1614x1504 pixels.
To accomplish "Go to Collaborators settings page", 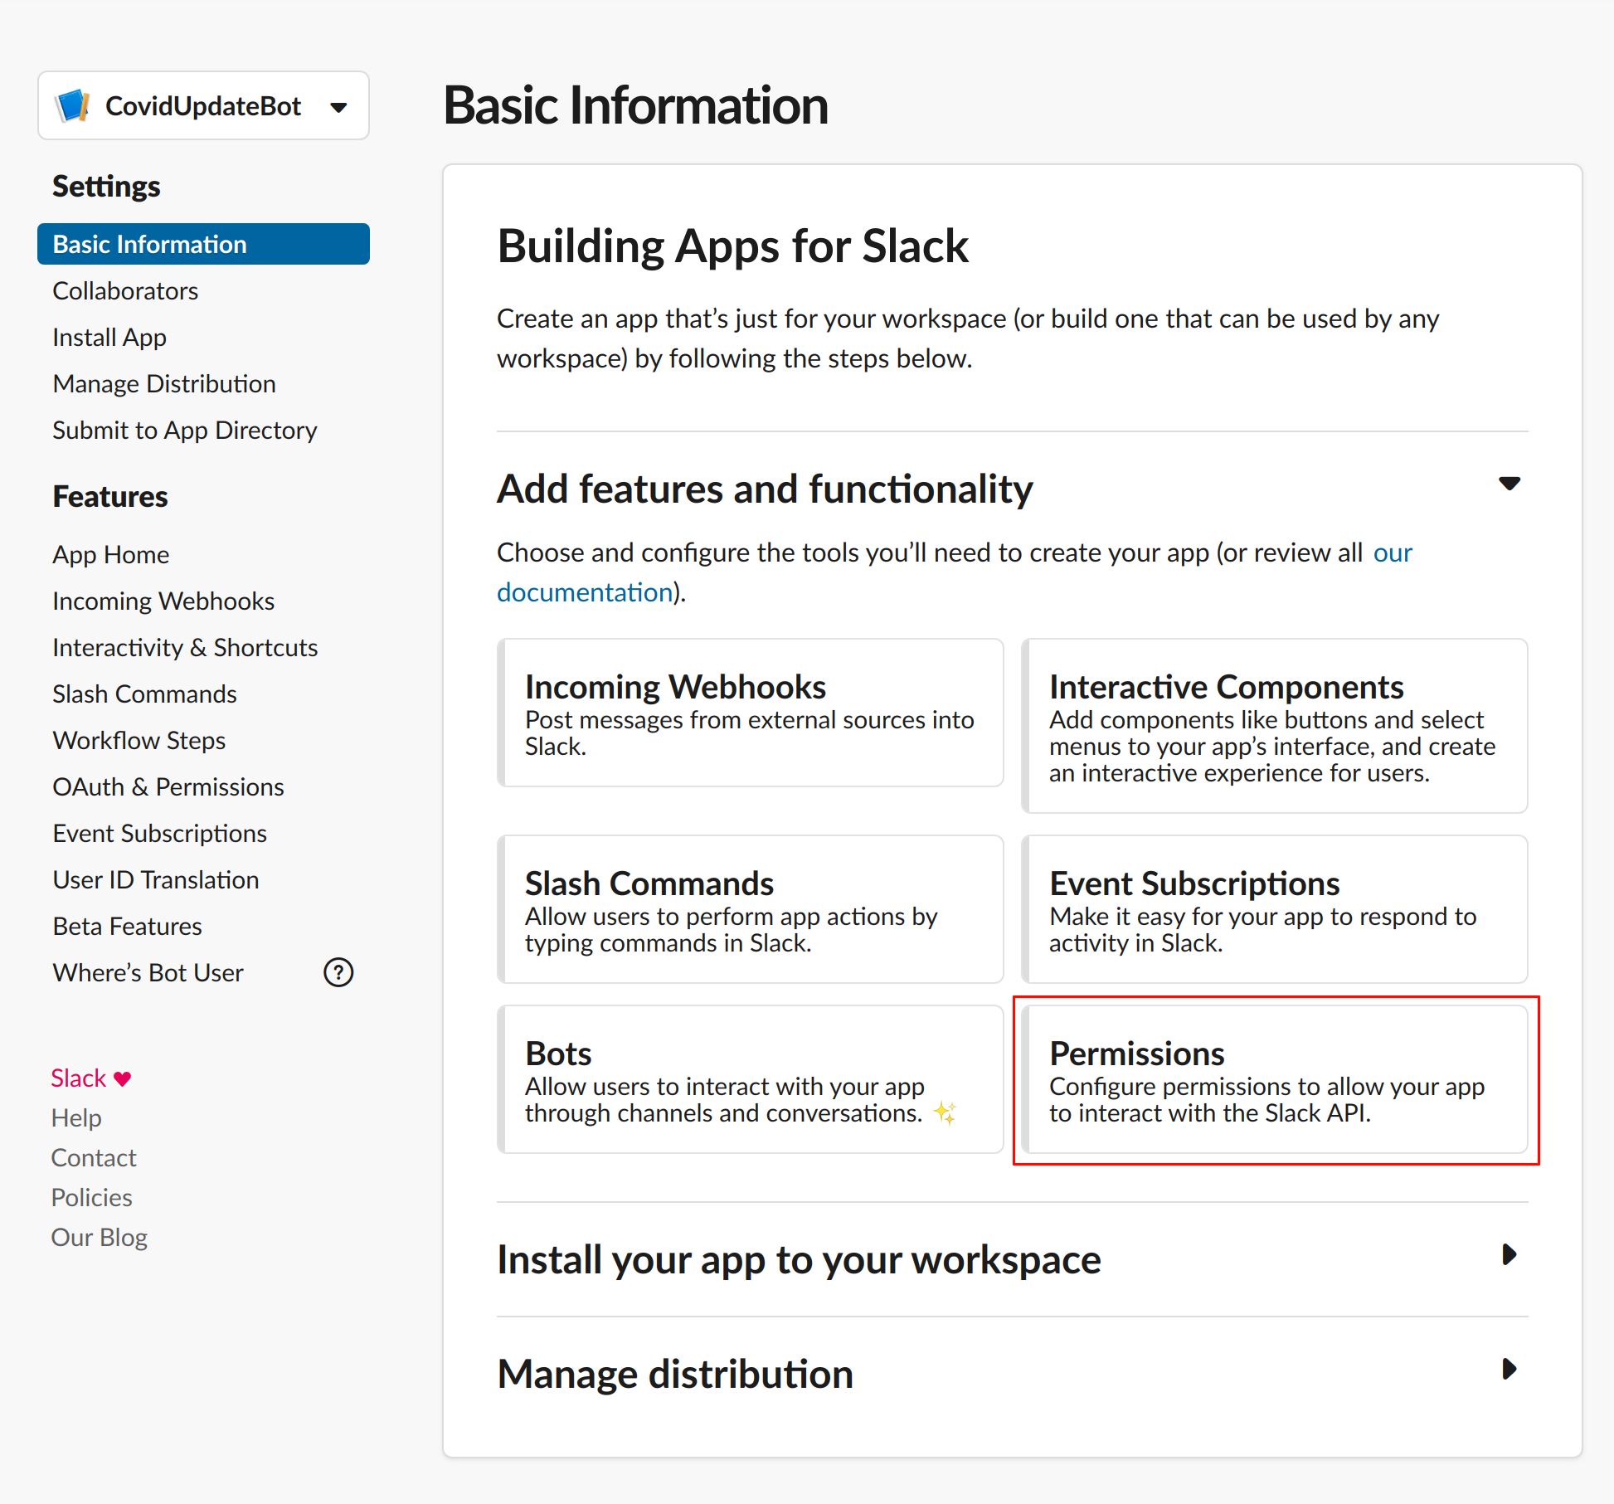I will click(125, 291).
